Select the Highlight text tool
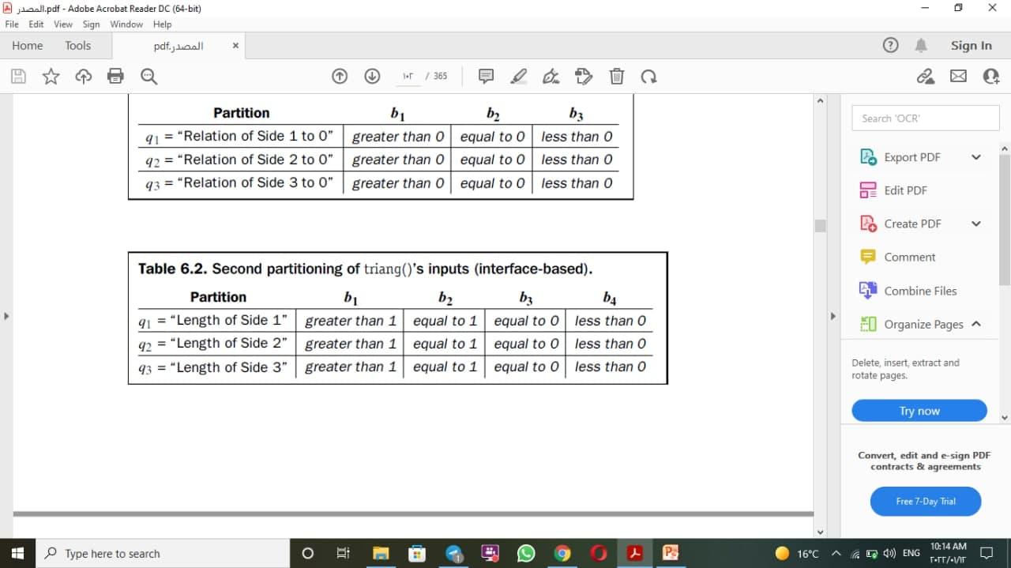 pyautogui.click(x=518, y=76)
